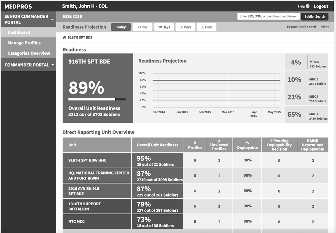Print the dashboard
The height and width of the screenshot is (233, 336).
325,27
